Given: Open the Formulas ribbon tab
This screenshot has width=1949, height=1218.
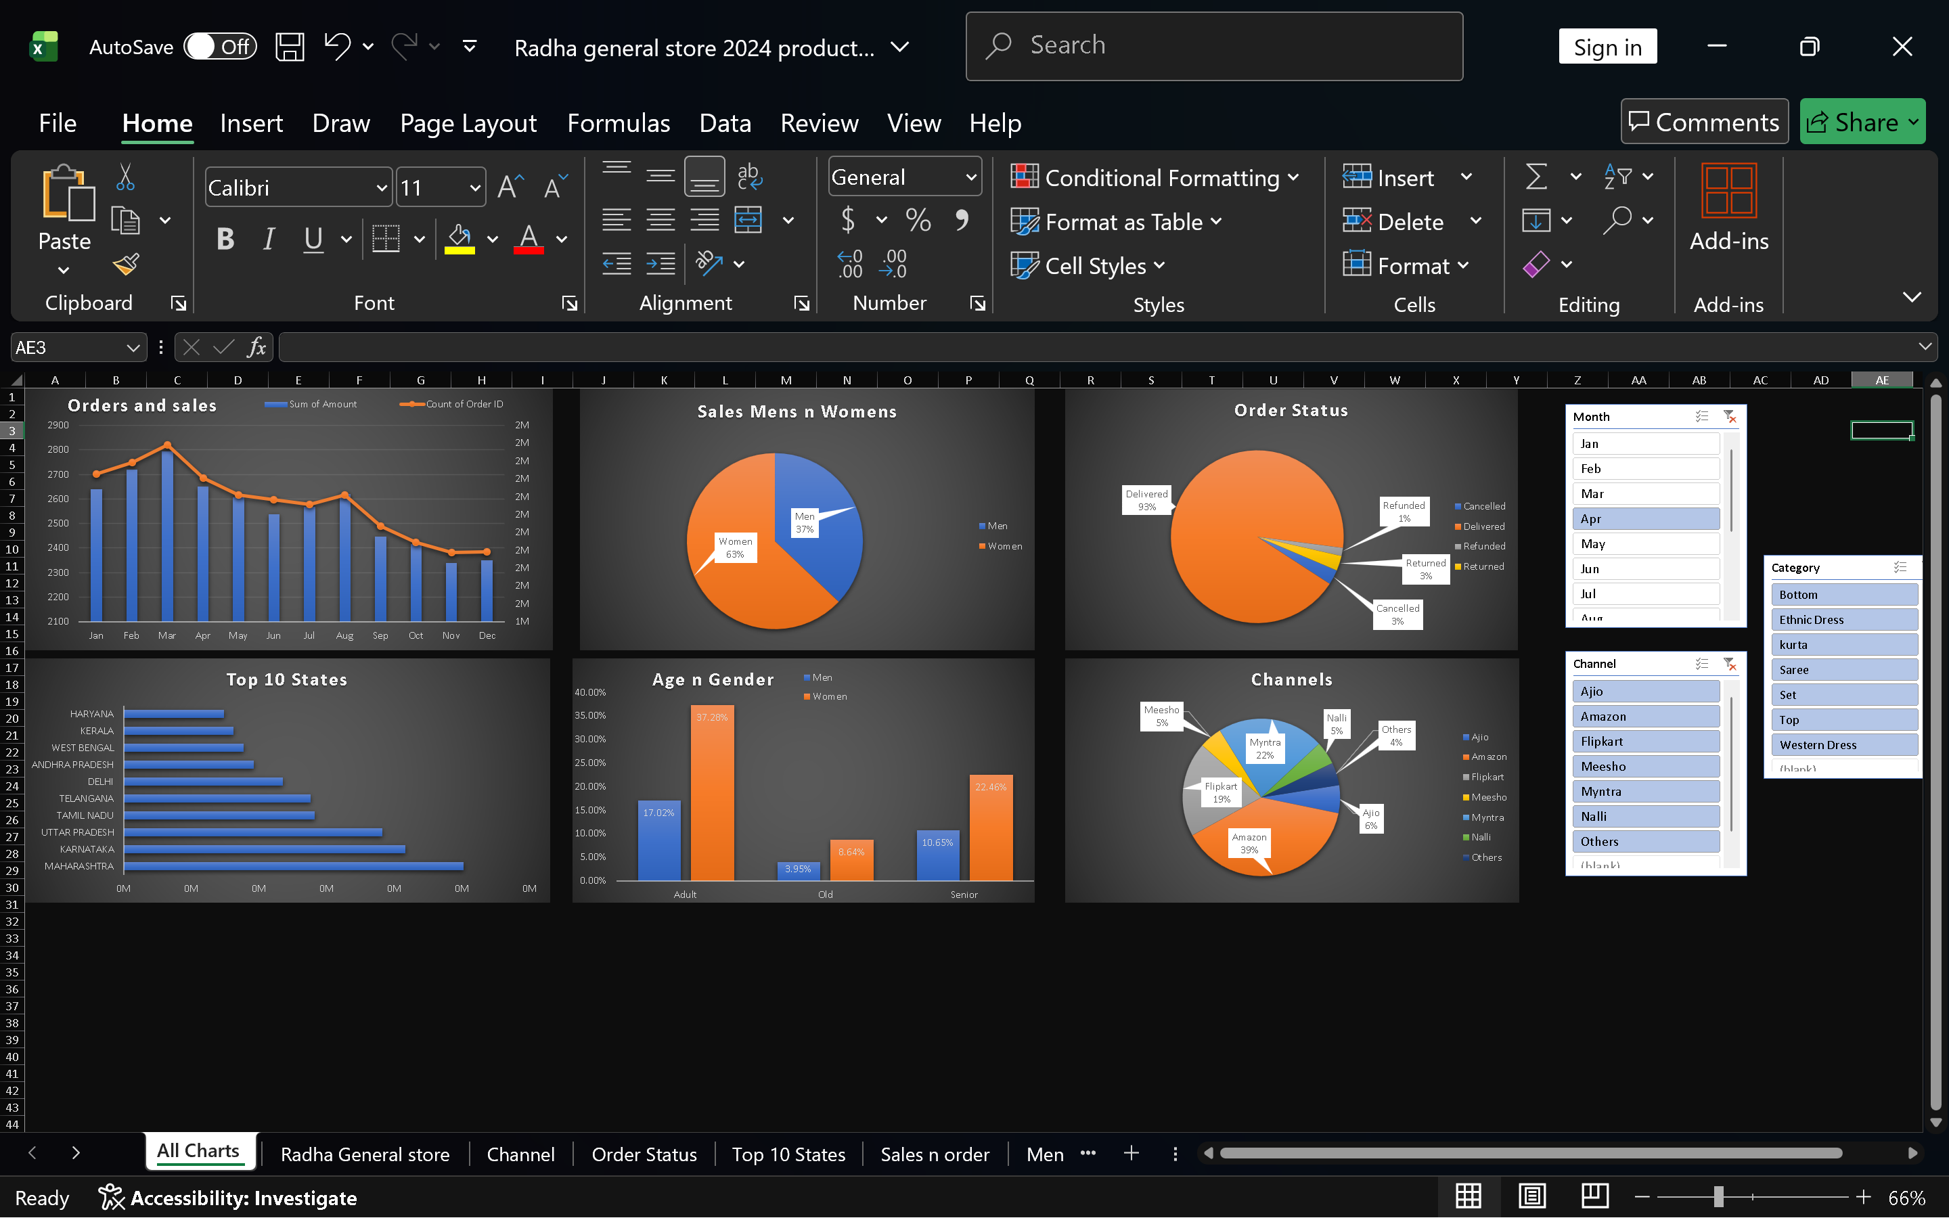Looking at the screenshot, I should 619,122.
